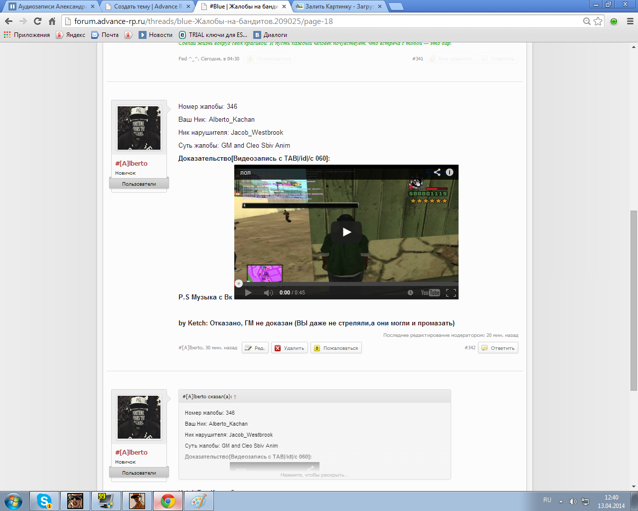Click the Удалить delete button
Viewport: 638px width, 511px height.
289,348
